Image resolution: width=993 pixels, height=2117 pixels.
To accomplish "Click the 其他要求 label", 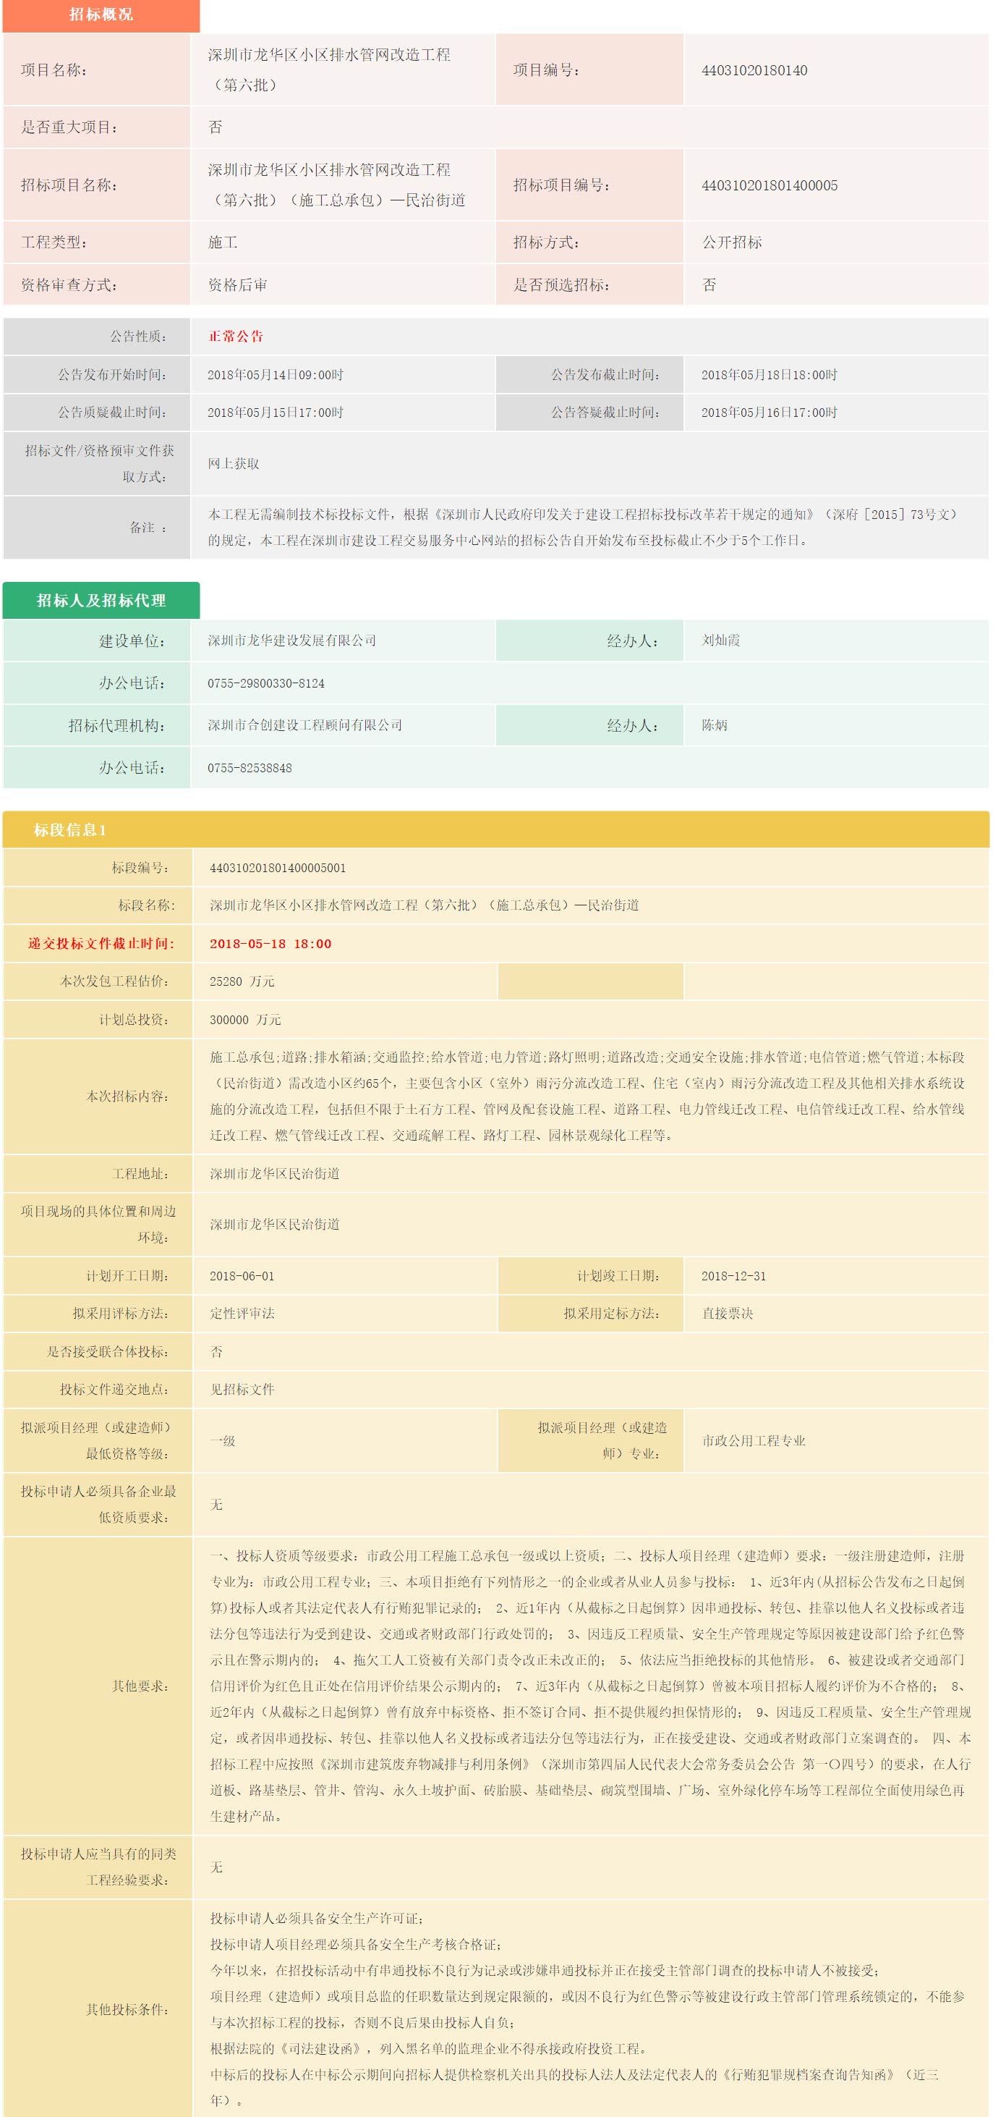I will 140,1686.
